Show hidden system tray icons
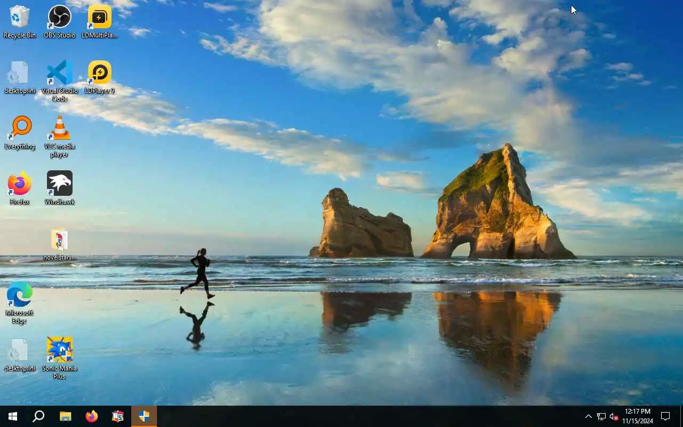683x427 pixels. 589,416
